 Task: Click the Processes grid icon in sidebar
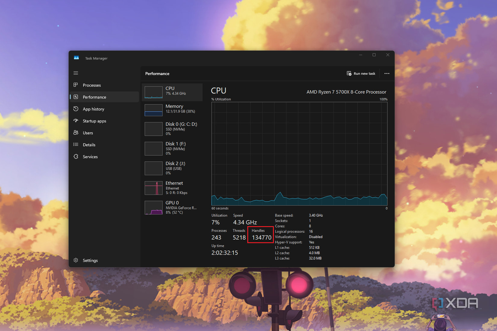point(76,85)
